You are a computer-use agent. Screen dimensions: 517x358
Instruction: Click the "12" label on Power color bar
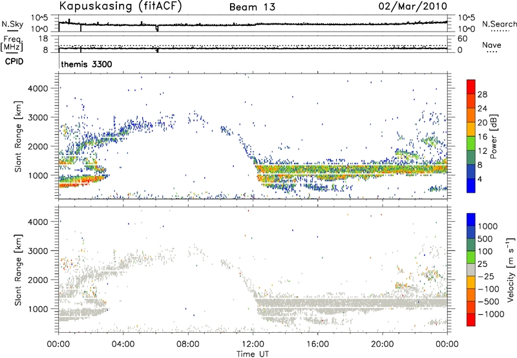click(x=482, y=151)
